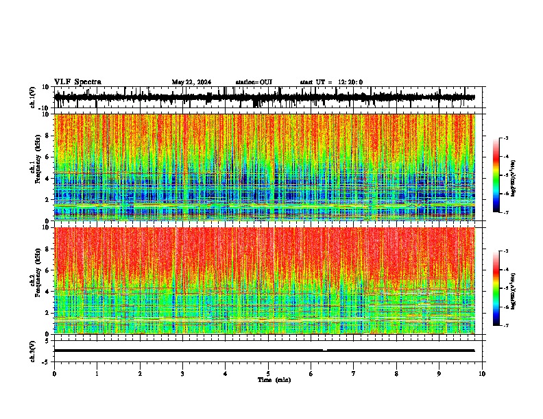Click tick label "5" on the Time axis
This screenshot has width=543, height=419.
click(268, 374)
